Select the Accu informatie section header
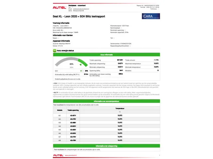 [x=106, y=54]
